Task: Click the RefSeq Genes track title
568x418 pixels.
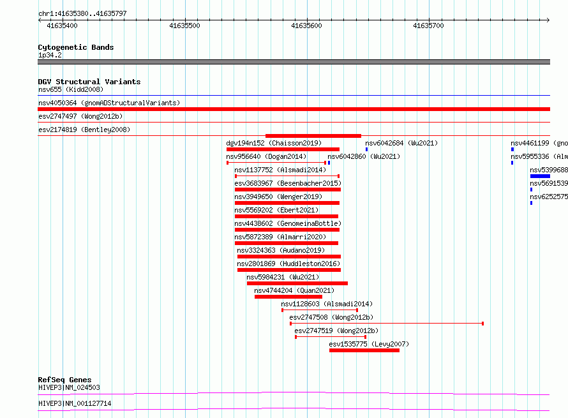Action: (x=64, y=380)
